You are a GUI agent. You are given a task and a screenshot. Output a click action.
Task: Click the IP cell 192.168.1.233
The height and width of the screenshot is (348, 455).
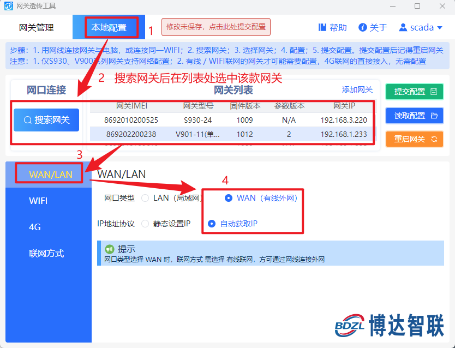point(344,134)
